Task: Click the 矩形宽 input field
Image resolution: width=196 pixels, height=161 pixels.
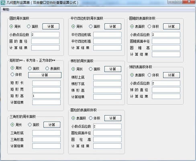Action: (x=46, y=90)
